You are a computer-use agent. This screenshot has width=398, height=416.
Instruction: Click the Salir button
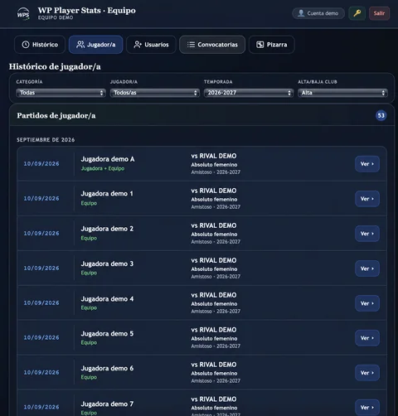[x=379, y=13]
